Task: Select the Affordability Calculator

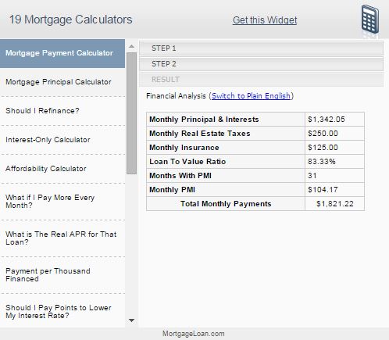Action: point(62,169)
